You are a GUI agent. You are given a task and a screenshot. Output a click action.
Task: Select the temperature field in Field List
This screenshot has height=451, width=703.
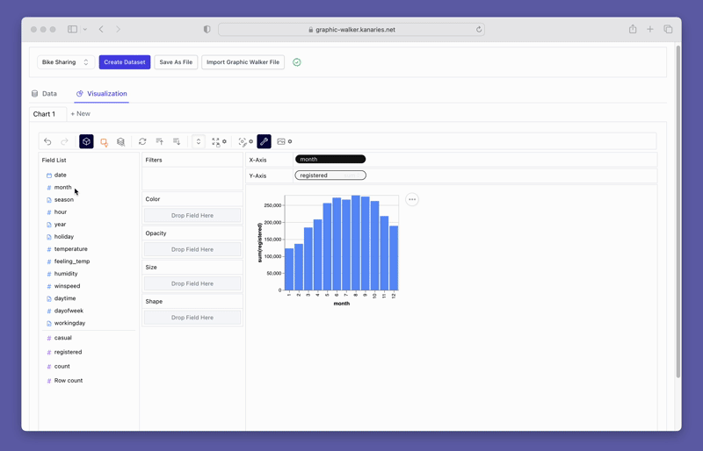[70, 249]
